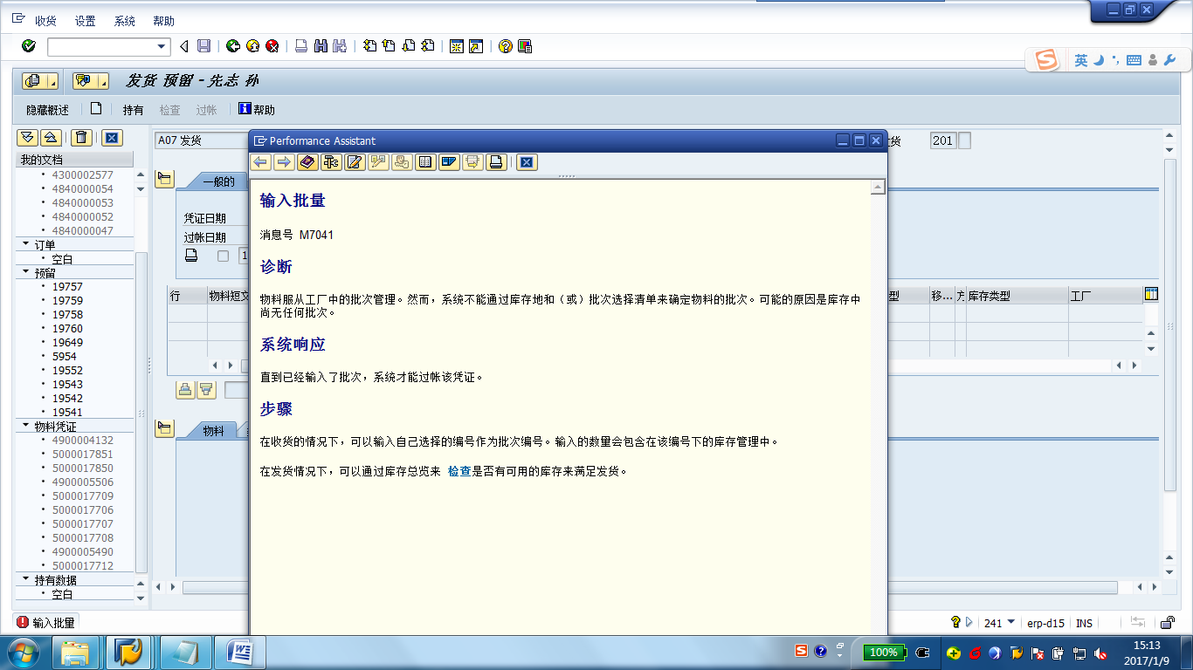Viewport: 1193px width, 670px height.
Task: Print help text using Performance Assistant printer icon
Action: tap(496, 162)
